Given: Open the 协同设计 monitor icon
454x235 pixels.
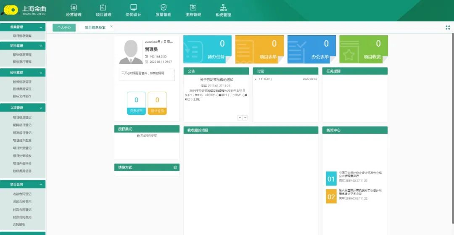Looking at the screenshot, I should [134, 8].
